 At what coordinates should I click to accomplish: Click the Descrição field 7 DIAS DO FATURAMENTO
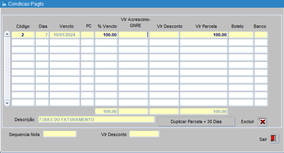pyautogui.click(x=96, y=119)
